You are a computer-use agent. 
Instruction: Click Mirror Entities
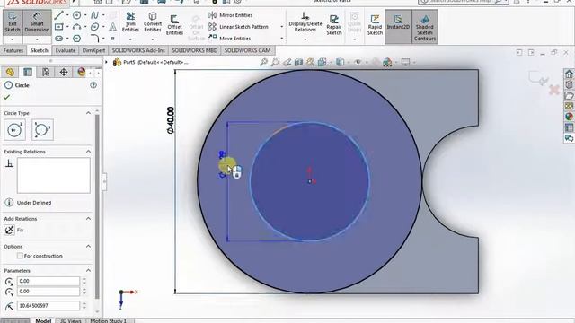point(231,15)
